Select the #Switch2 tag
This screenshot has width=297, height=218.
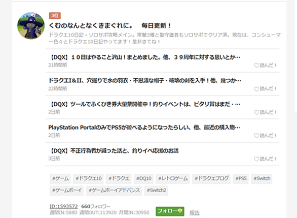pyautogui.click(x=156, y=191)
